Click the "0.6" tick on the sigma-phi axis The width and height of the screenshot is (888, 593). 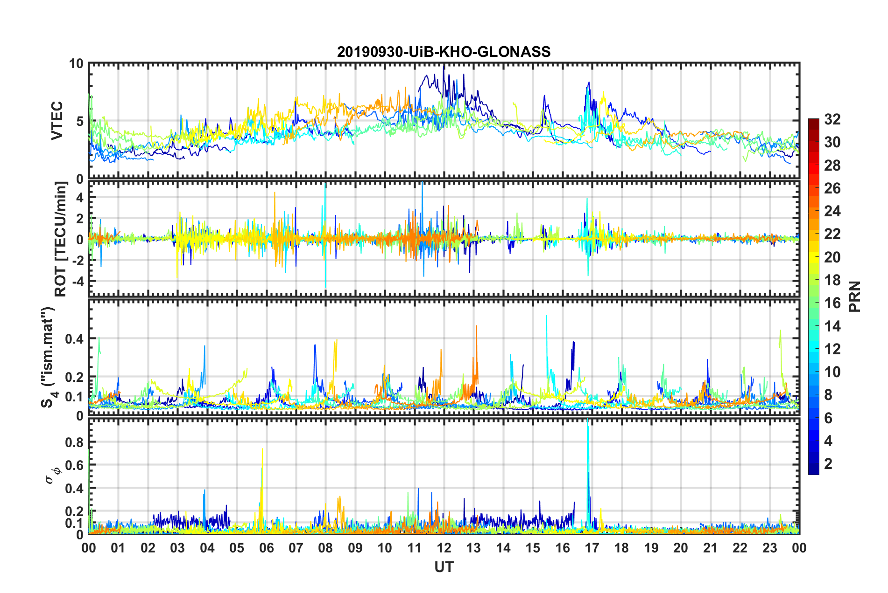(75, 465)
